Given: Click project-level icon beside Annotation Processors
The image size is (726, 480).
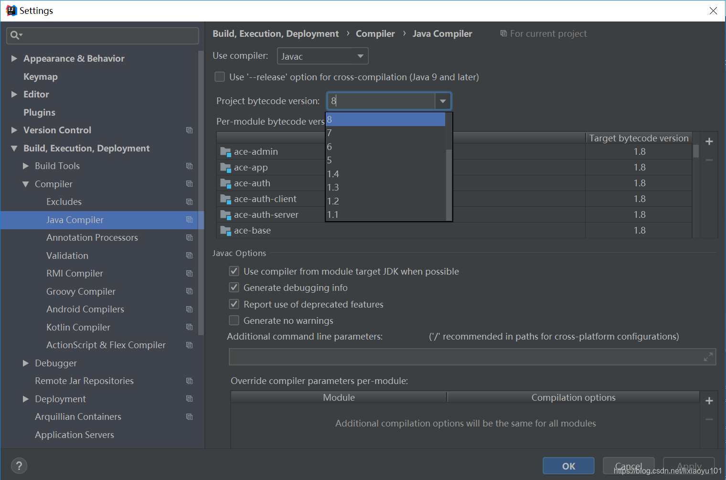Looking at the screenshot, I should coord(189,238).
